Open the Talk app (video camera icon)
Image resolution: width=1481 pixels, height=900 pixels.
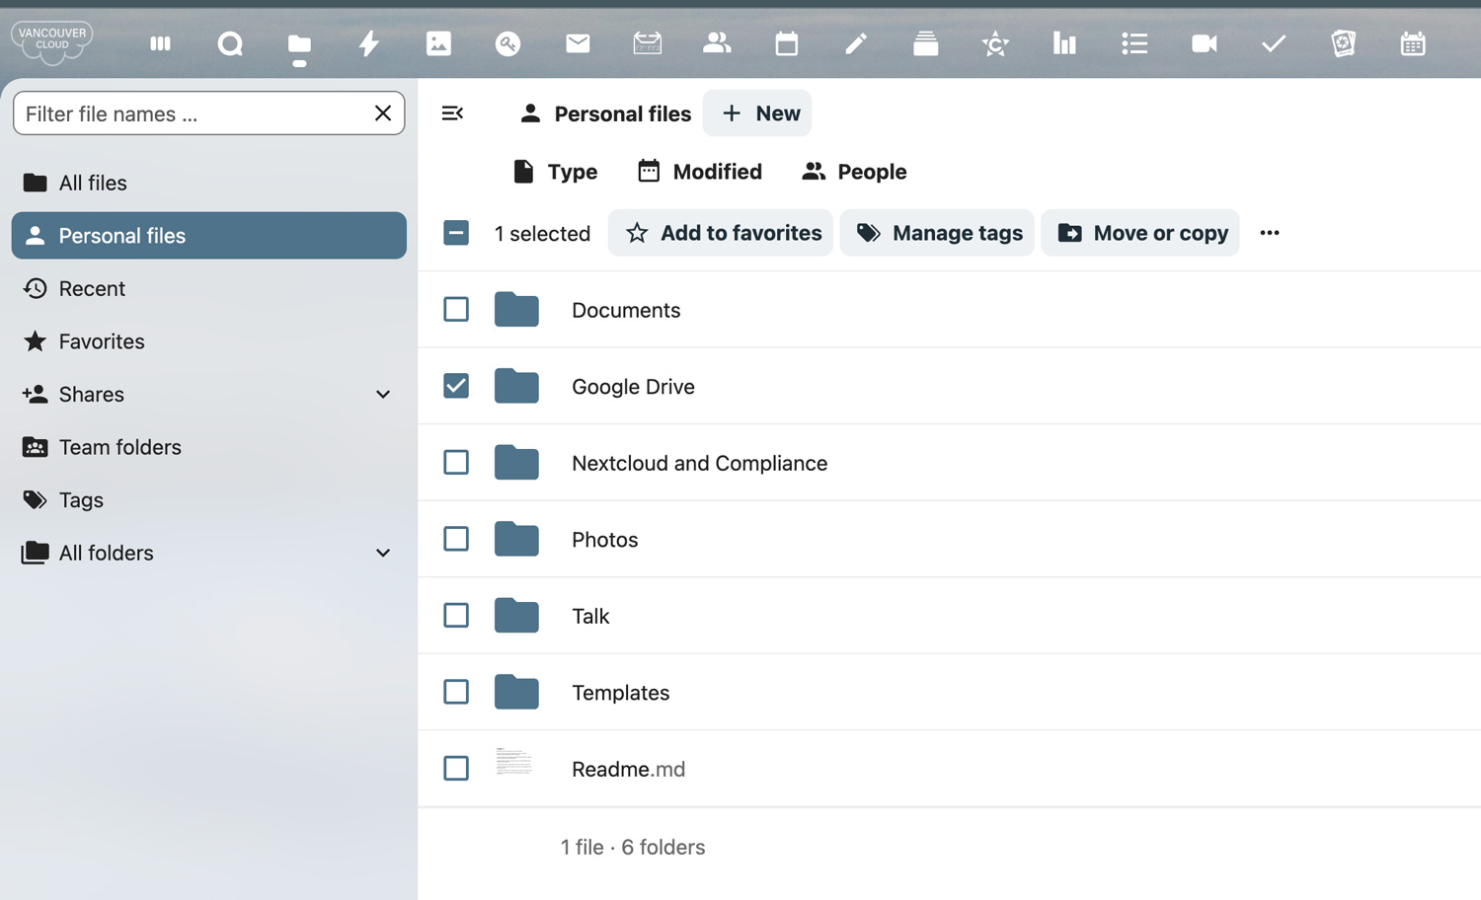(1204, 43)
